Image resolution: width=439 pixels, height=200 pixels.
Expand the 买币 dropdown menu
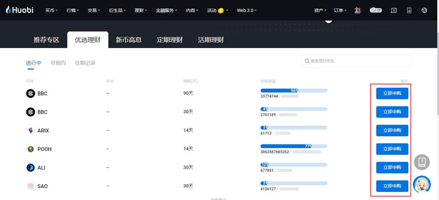click(x=52, y=10)
